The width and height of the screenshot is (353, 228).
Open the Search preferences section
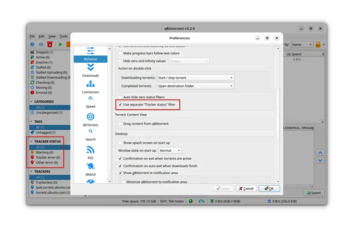coord(90,135)
